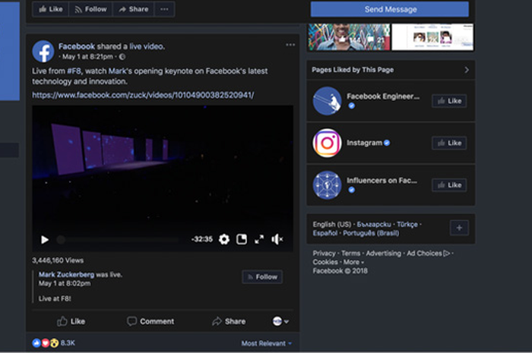This screenshot has width=532, height=353.
Task: Open post timestamp May 1 at 8:21pm
Action: point(87,57)
